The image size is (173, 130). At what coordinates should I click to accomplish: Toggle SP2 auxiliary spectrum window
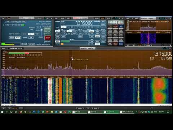pos(13,25)
